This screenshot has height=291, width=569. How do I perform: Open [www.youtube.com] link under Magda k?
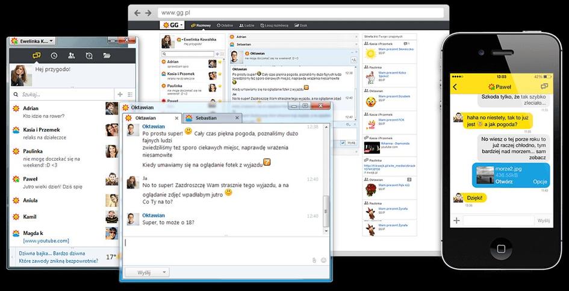tap(46, 240)
